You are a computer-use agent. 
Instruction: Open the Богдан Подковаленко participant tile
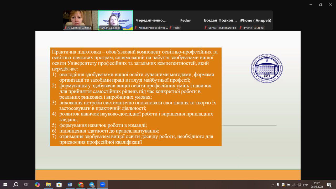pos(220,20)
